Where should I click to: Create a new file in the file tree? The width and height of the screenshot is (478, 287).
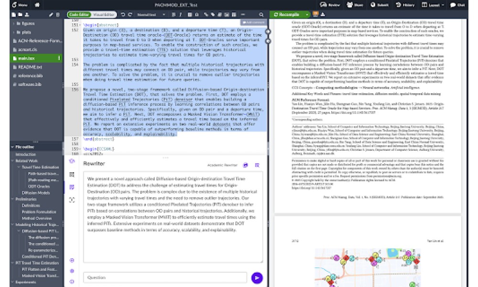coord(14,15)
